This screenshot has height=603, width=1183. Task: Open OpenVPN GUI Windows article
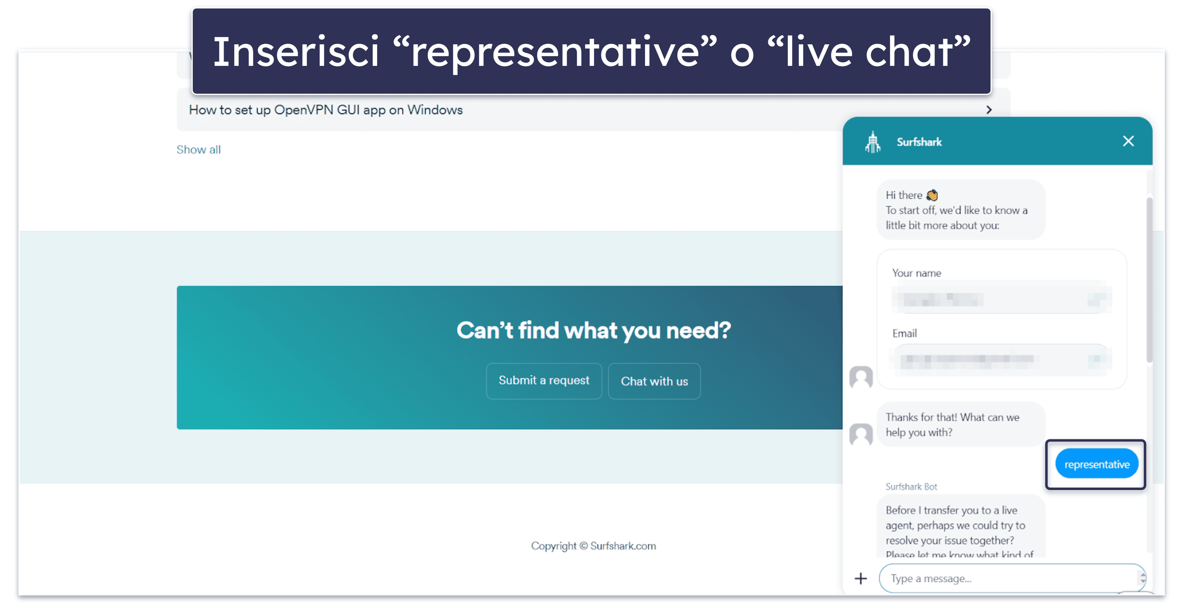[x=593, y=110]
